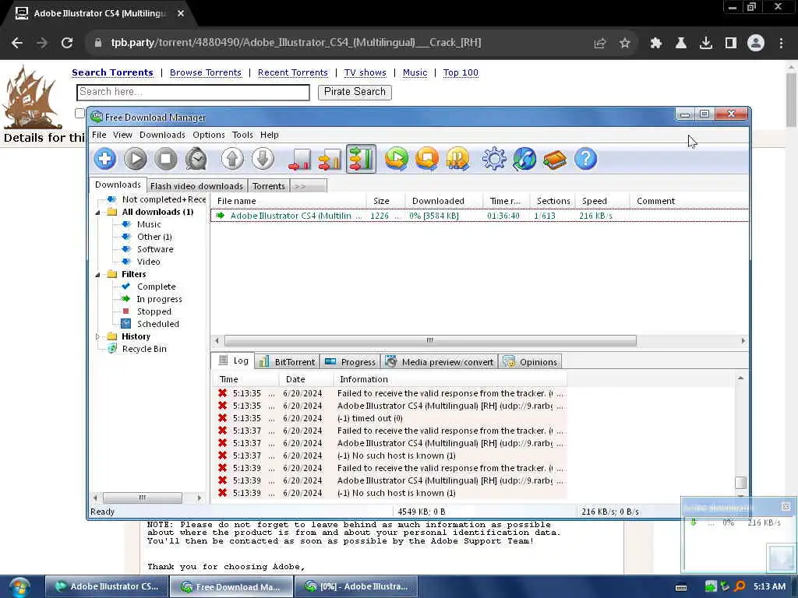Open the File menu
This screenshot has width=798, height=598.
(99, 135)
